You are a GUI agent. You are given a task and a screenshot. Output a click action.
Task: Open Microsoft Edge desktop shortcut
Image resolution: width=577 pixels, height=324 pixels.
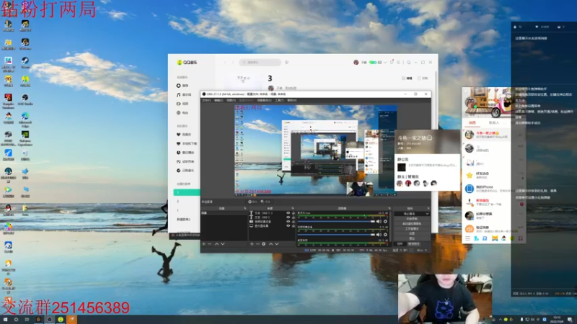click(x=25, y=120)
